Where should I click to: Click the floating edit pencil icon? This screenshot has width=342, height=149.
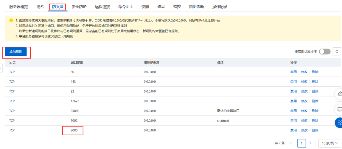[339, 94]
